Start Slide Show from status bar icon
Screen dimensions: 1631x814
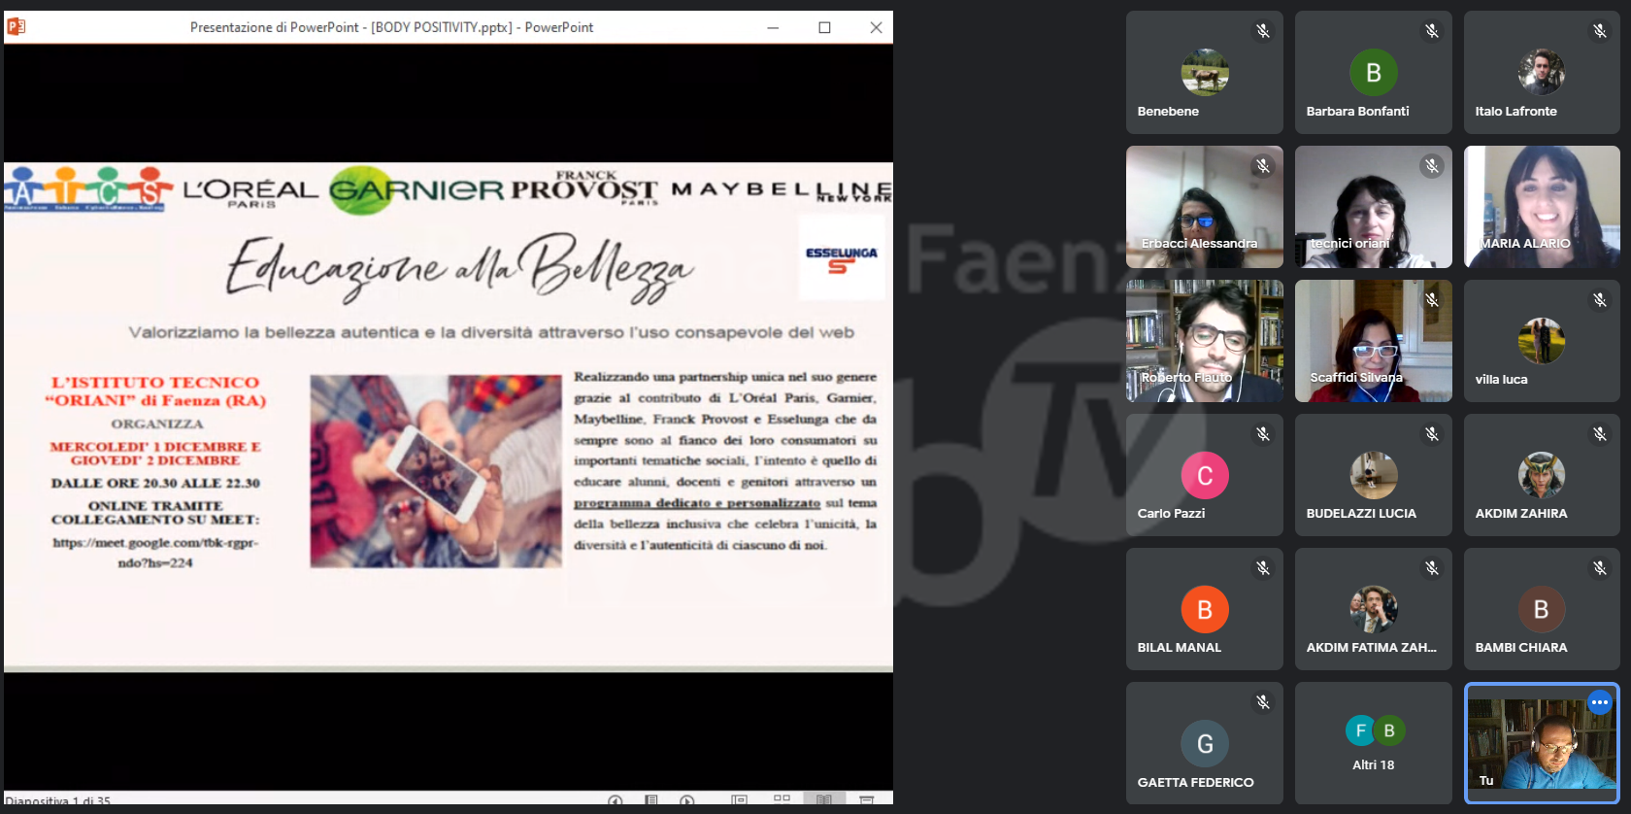[x=867, y=800]
